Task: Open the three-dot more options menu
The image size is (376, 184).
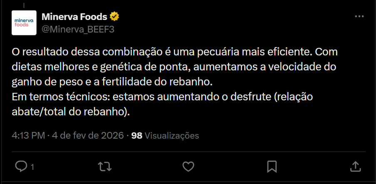Action: pos(359,17)
